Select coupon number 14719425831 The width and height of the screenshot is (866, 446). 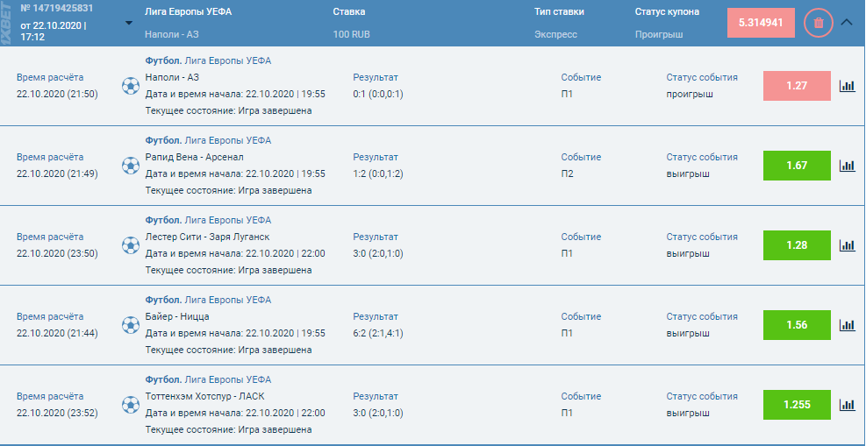[x=56, y=9]
